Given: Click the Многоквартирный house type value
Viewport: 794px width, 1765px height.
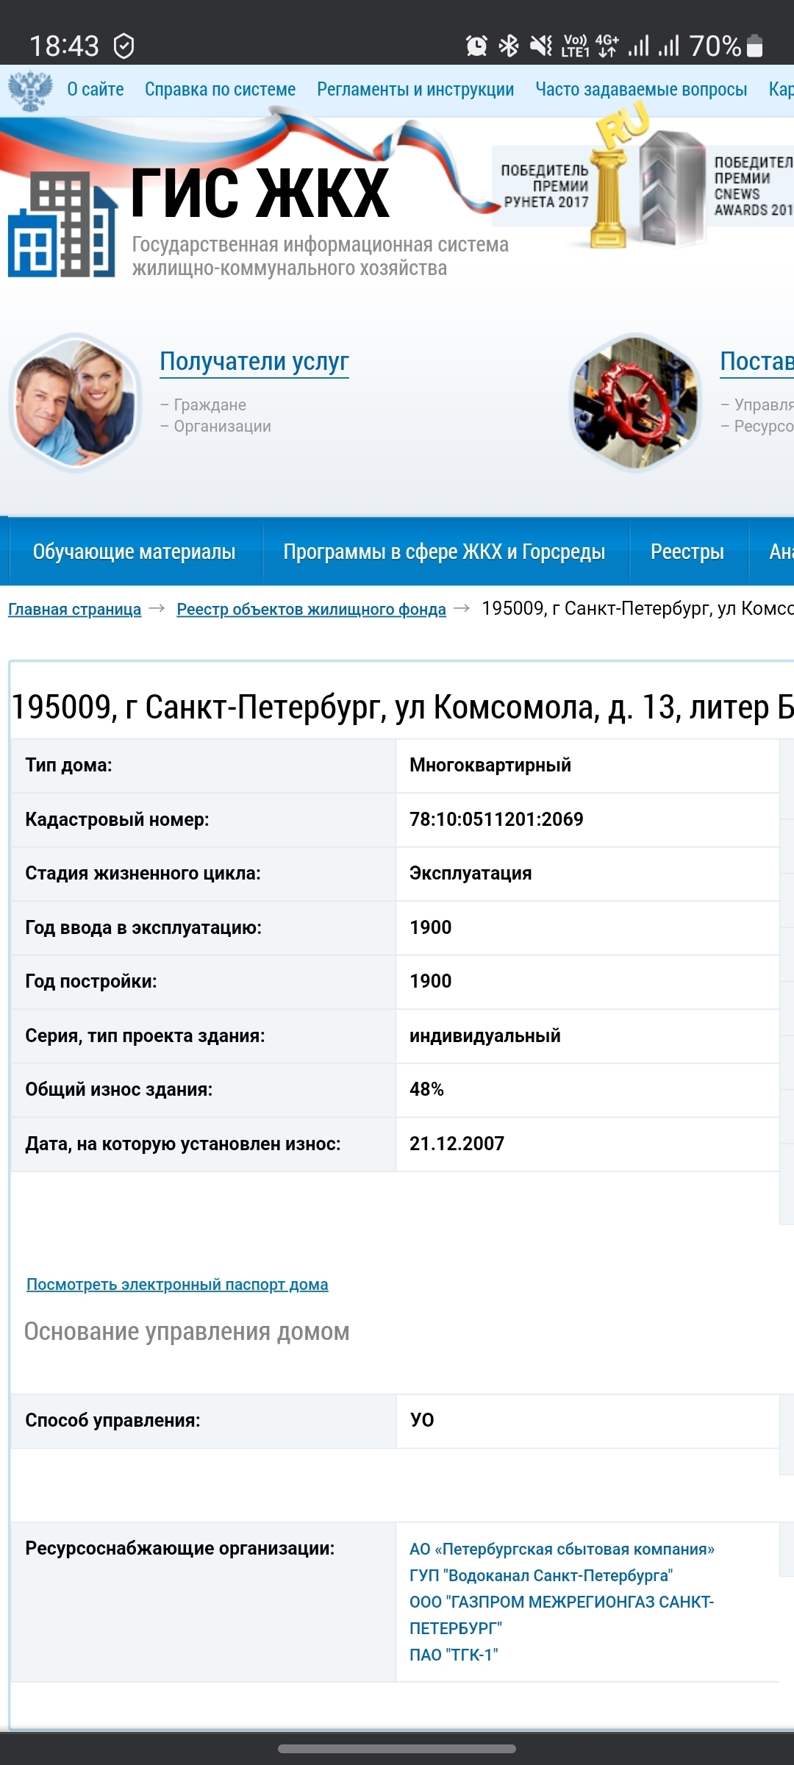Looking at the screenshot, I should [x=490, y=765].
